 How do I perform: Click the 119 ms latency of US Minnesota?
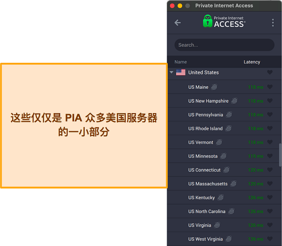point(256,156)
